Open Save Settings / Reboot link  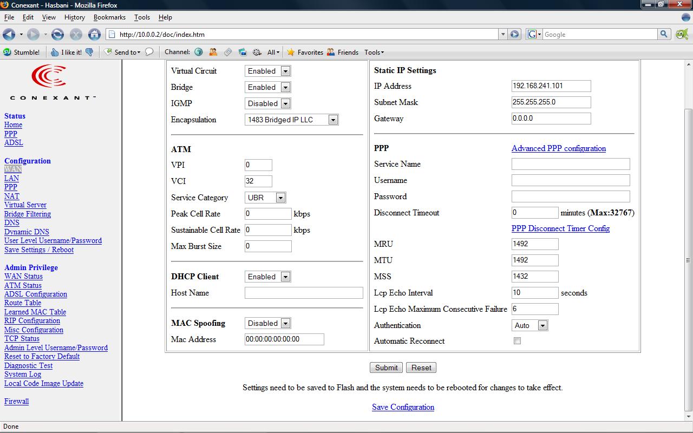39,250
